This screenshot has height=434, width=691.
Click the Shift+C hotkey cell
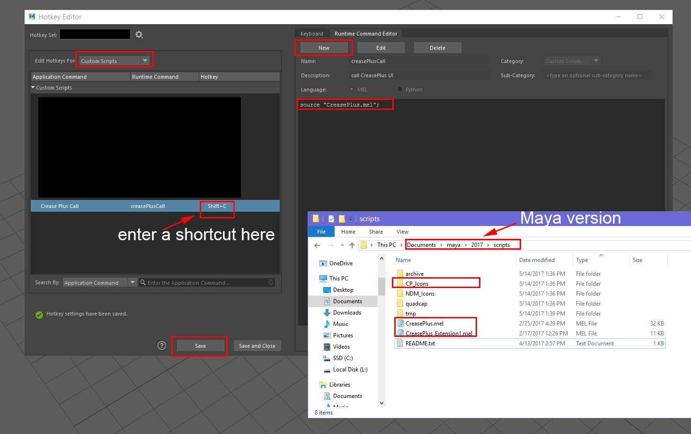click(x=217, y=206)
